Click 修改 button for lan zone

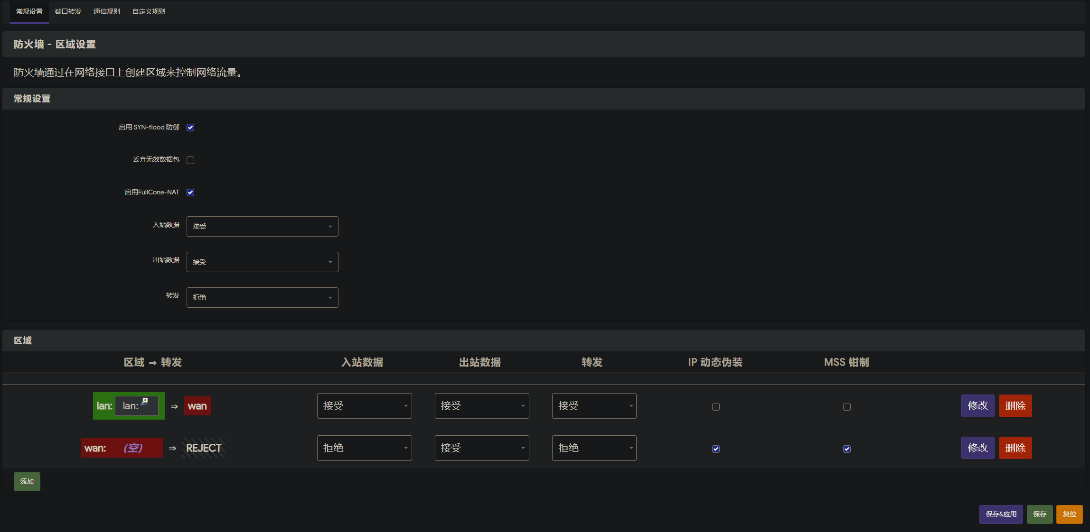point(978,406)
